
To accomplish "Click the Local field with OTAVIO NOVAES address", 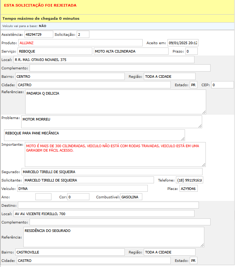I will [104, 60].
